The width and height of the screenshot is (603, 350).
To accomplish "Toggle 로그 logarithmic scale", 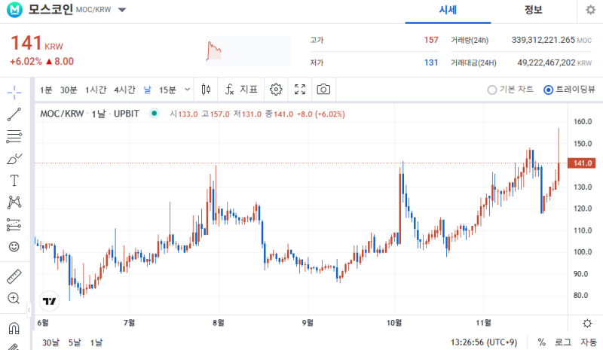I will 563,342.
